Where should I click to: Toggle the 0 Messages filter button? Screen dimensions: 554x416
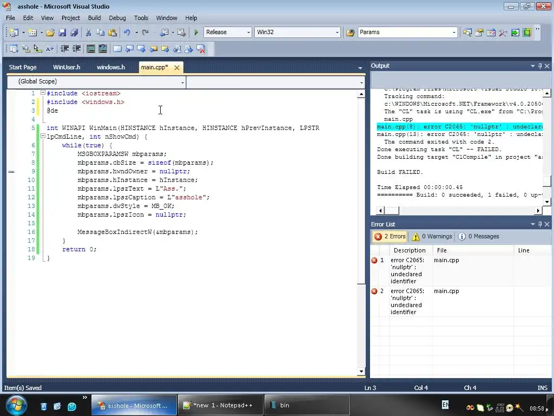(x=479, y=236)
